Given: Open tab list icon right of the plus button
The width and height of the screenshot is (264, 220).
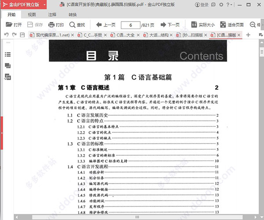Looking at the screenshot, I should point(260,35).
